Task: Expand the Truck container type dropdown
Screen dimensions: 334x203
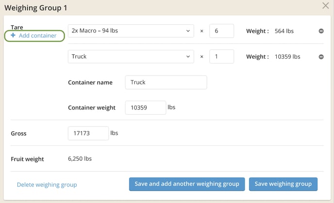Action: click(131, 57)
